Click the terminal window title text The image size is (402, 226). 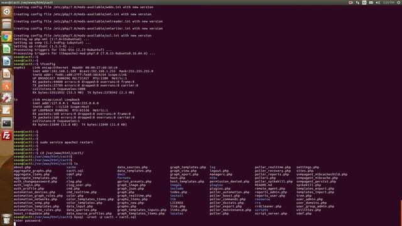click(x=27, y=3)
